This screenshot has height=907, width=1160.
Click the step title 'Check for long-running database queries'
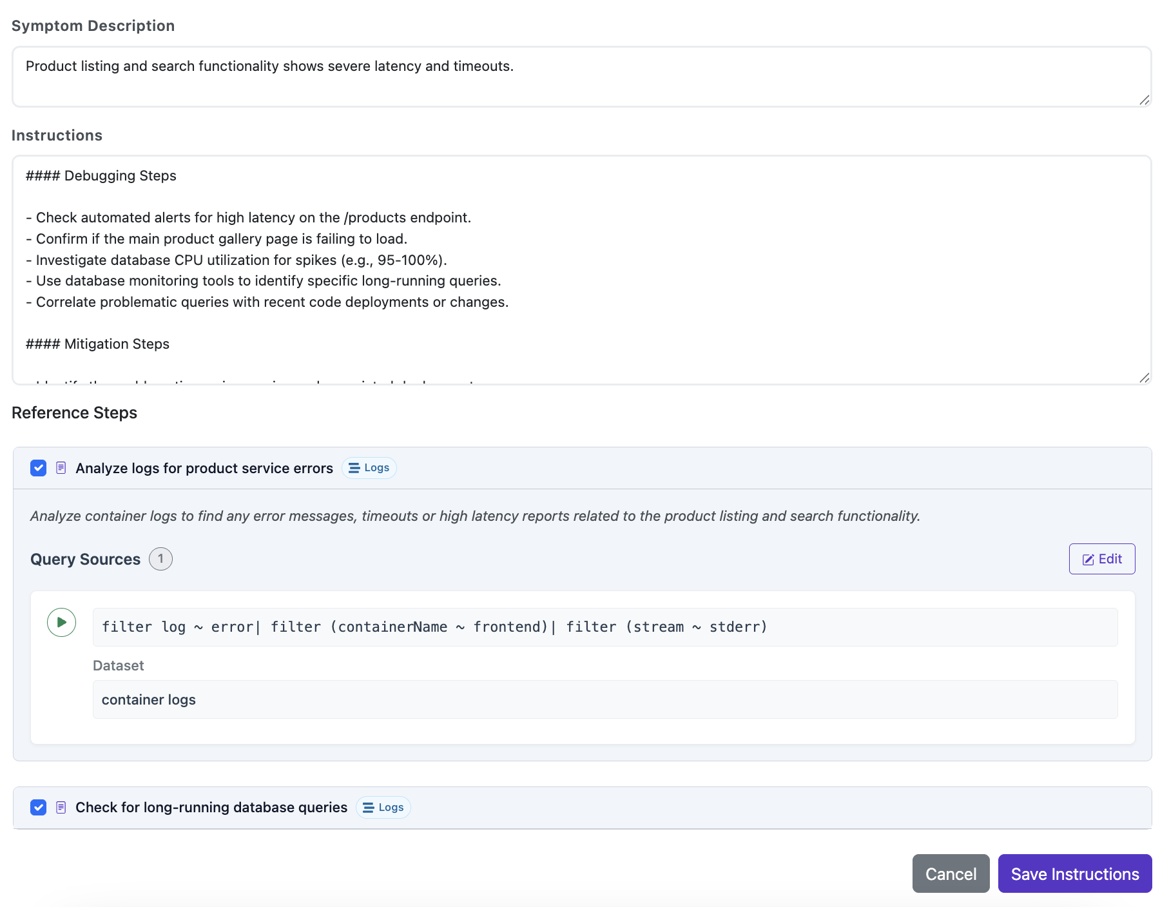tap(211, 807)
